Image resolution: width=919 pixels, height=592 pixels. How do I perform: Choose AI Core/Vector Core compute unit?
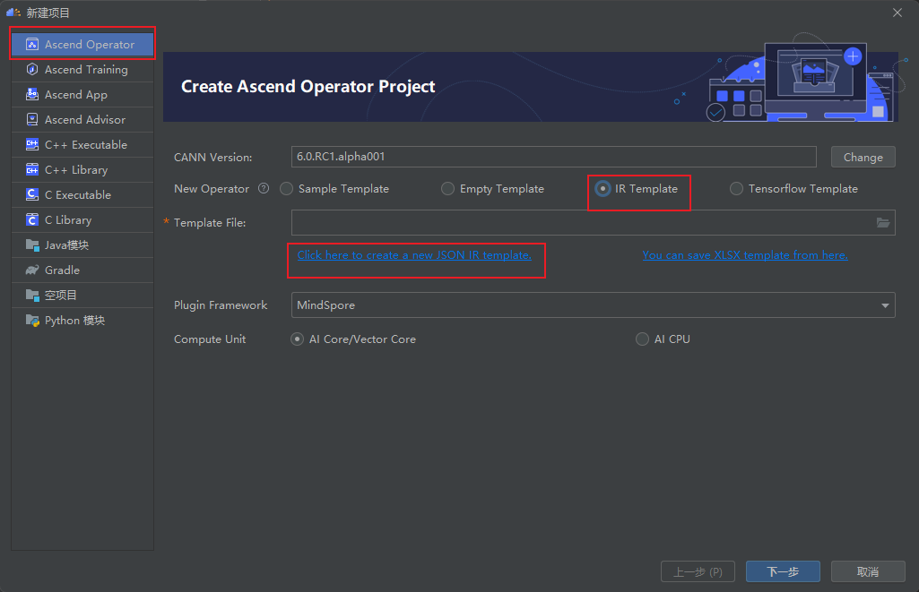click(297, 339)
